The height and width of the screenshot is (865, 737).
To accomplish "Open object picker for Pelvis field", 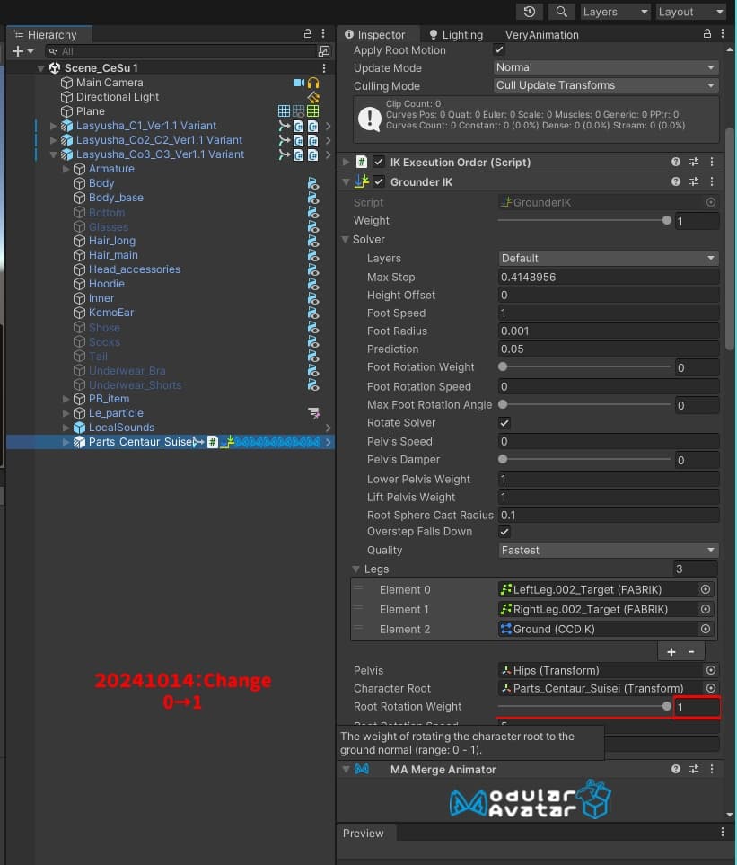I will [711, 670].
